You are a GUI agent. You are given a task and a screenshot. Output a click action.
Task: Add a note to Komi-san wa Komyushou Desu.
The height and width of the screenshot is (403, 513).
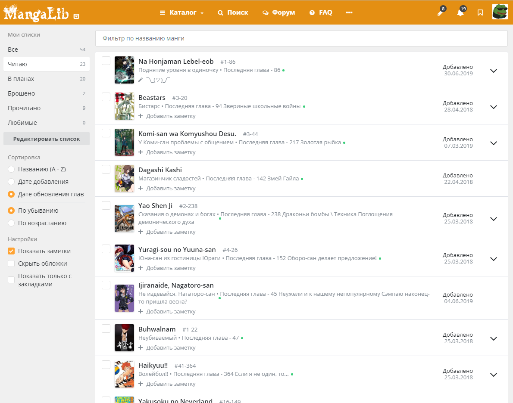167,152
